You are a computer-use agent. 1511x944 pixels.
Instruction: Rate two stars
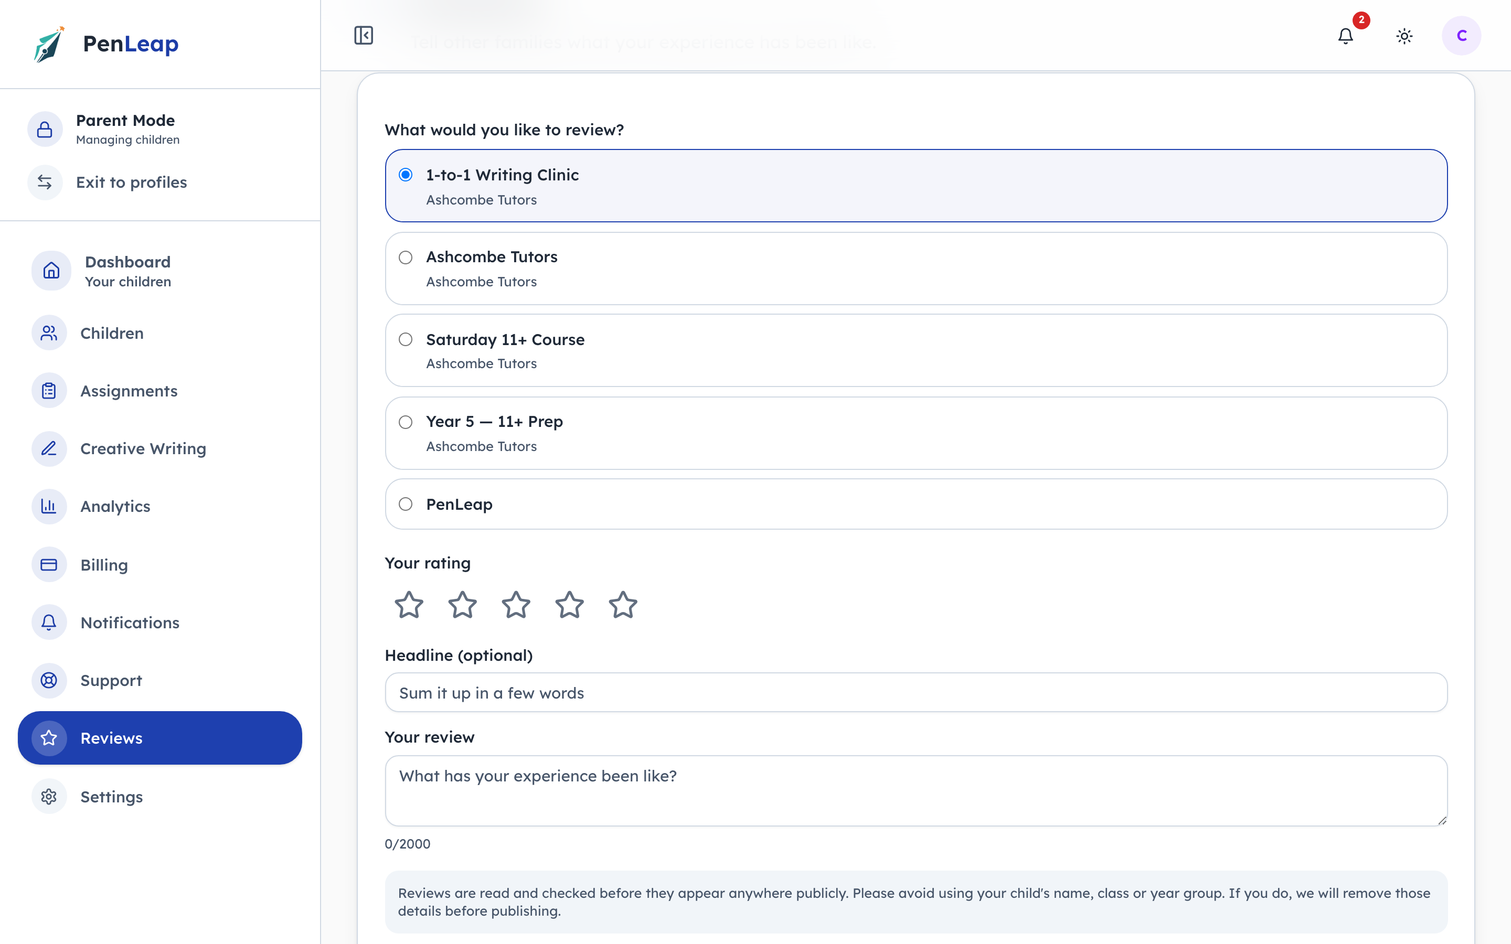463,604
